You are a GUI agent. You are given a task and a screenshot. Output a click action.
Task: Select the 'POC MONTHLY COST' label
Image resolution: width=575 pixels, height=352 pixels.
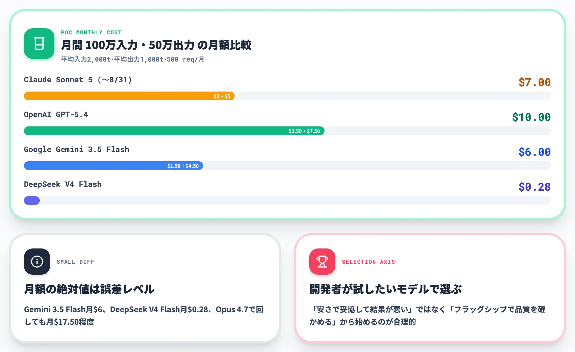[91, 32]
